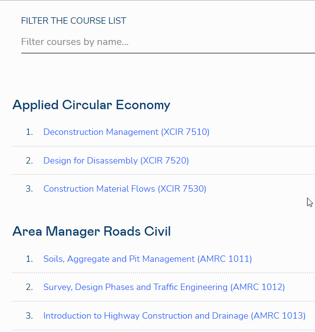
Task: Go to Survey, Design Phases and Traffic Engineering
Action: [164, 287]
